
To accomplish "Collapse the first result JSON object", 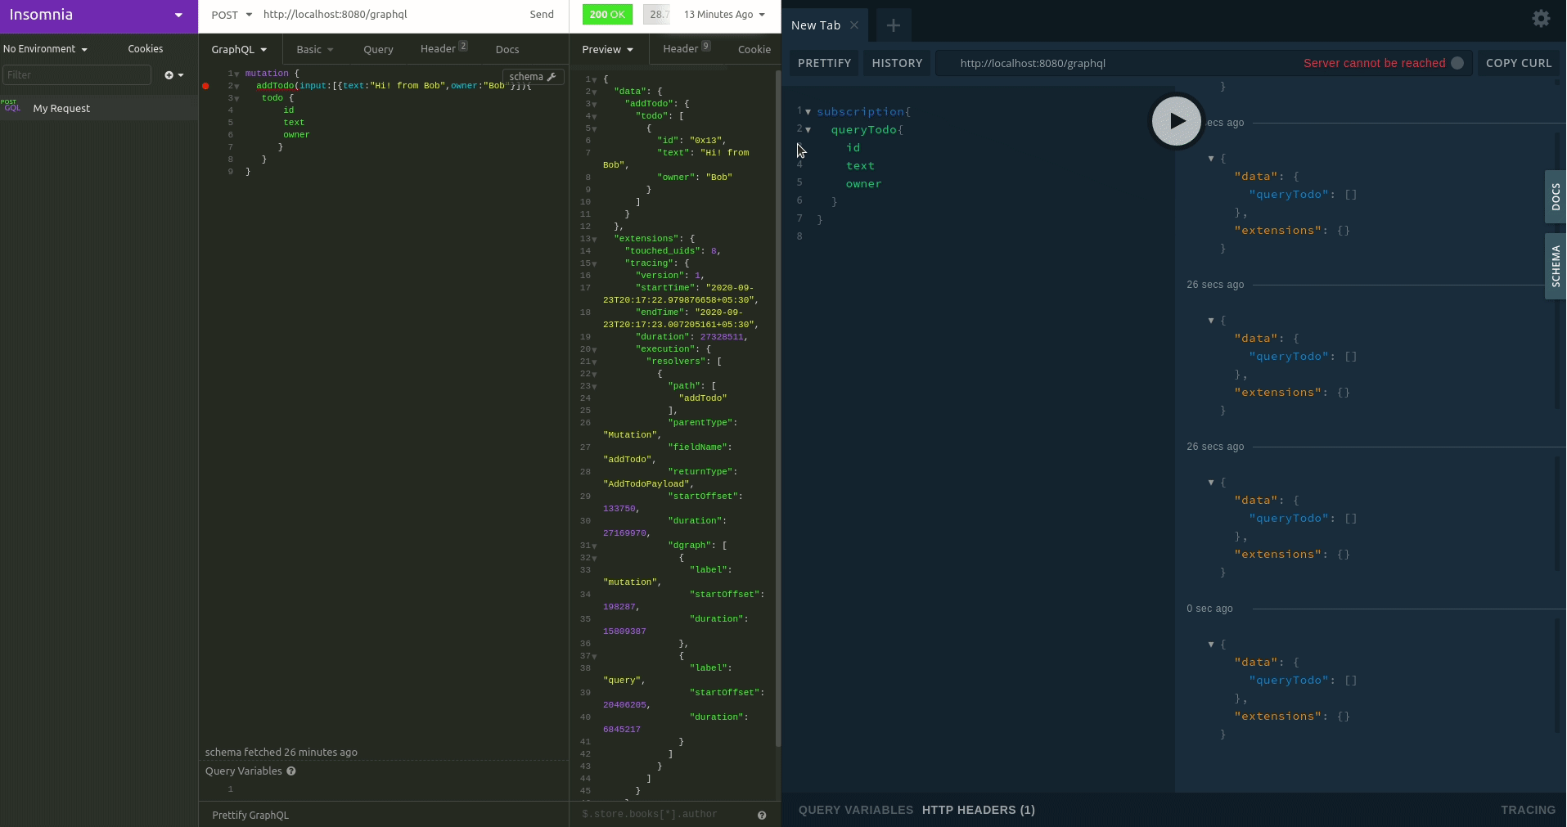I will pos(1211,159).
